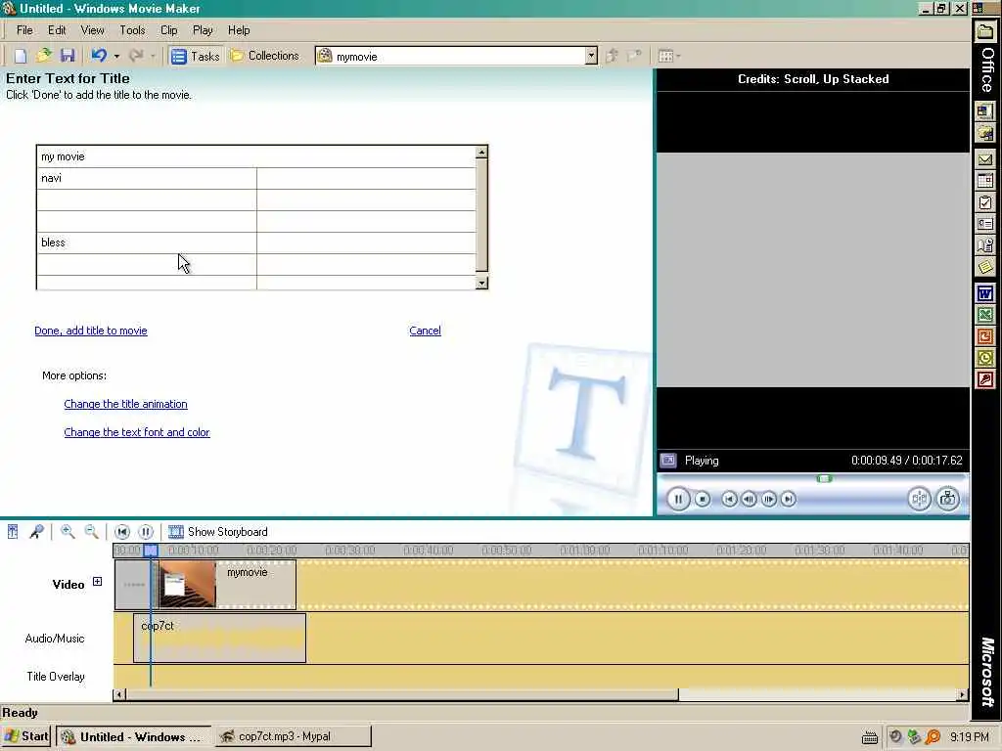Open the Clip menu
The image size is (1002, 751).
(168, 30)
